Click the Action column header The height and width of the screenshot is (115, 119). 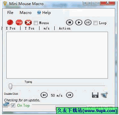click(65, 28)
